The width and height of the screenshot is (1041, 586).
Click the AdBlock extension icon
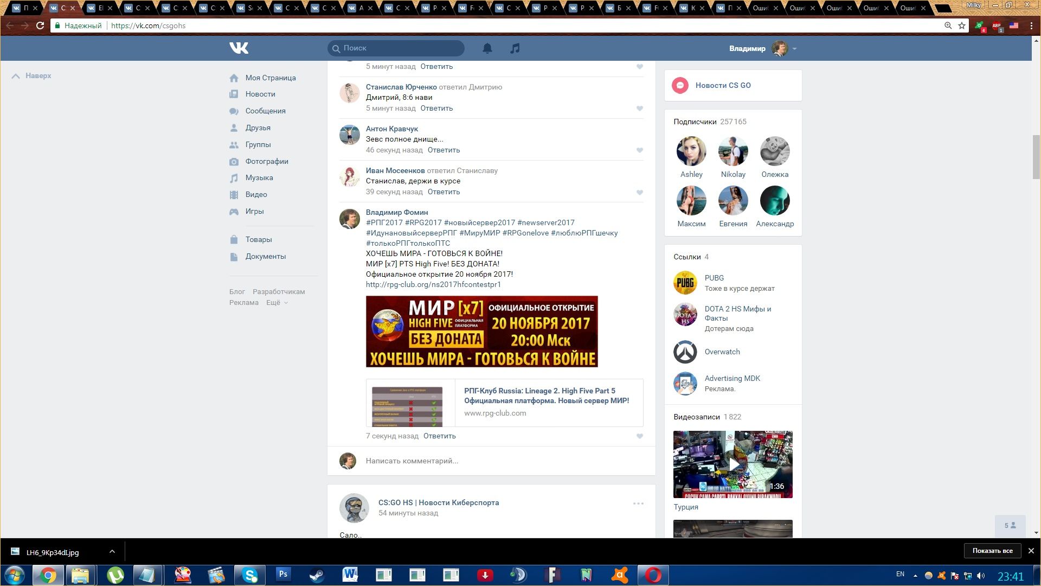[997, 26]
